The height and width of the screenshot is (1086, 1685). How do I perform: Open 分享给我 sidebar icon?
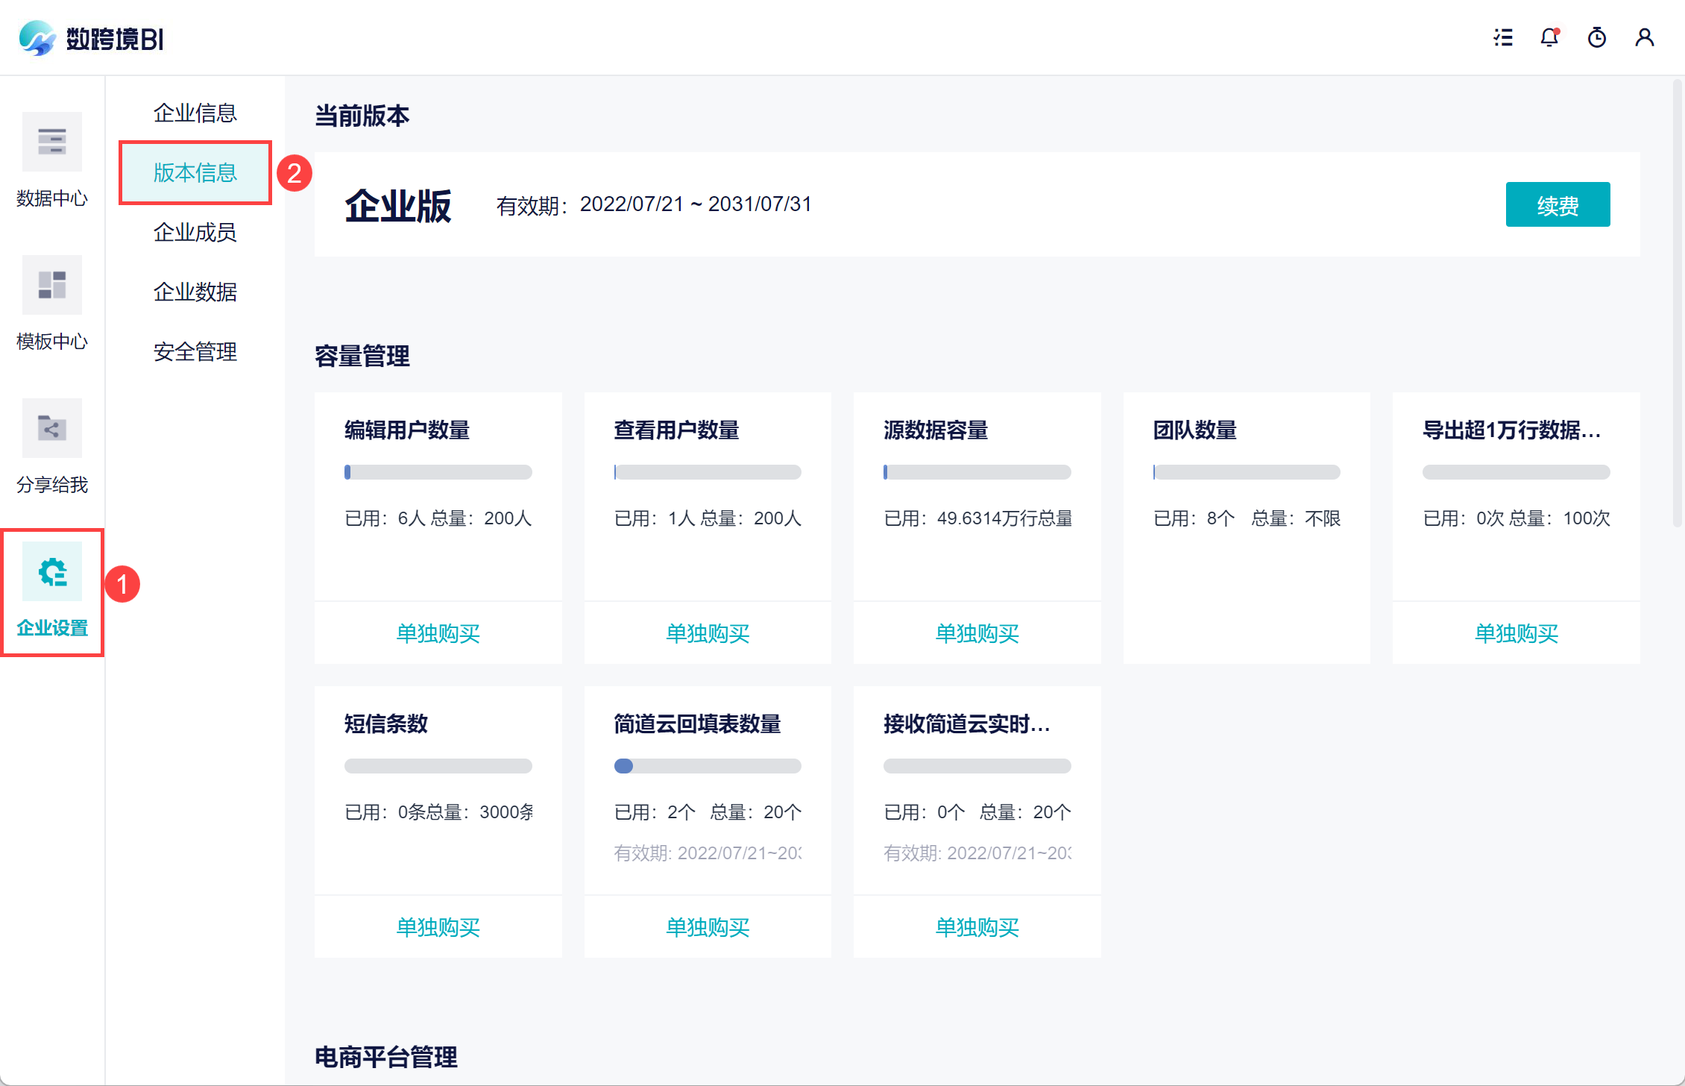tap(51, 428)
